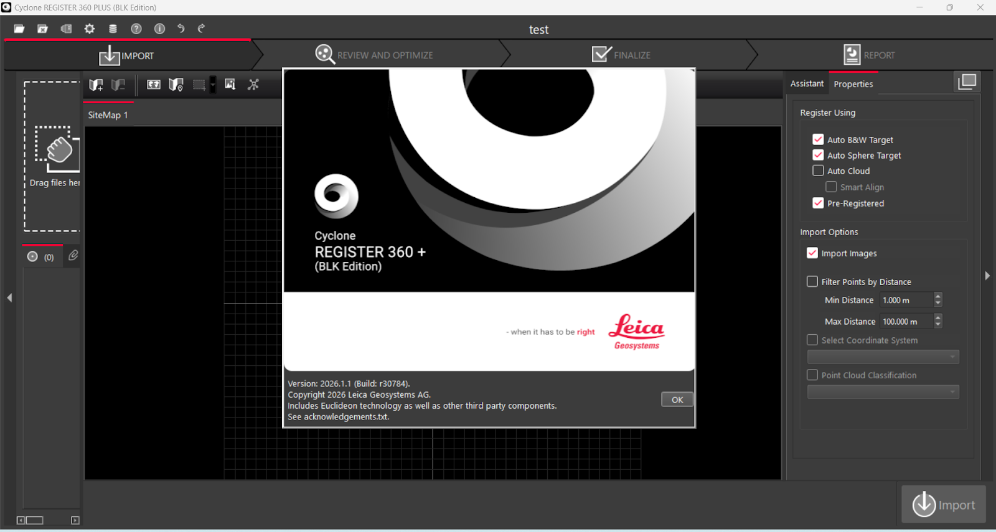
Task: Close project using folder-with-X icon
Action: click(x=42, y=29)
